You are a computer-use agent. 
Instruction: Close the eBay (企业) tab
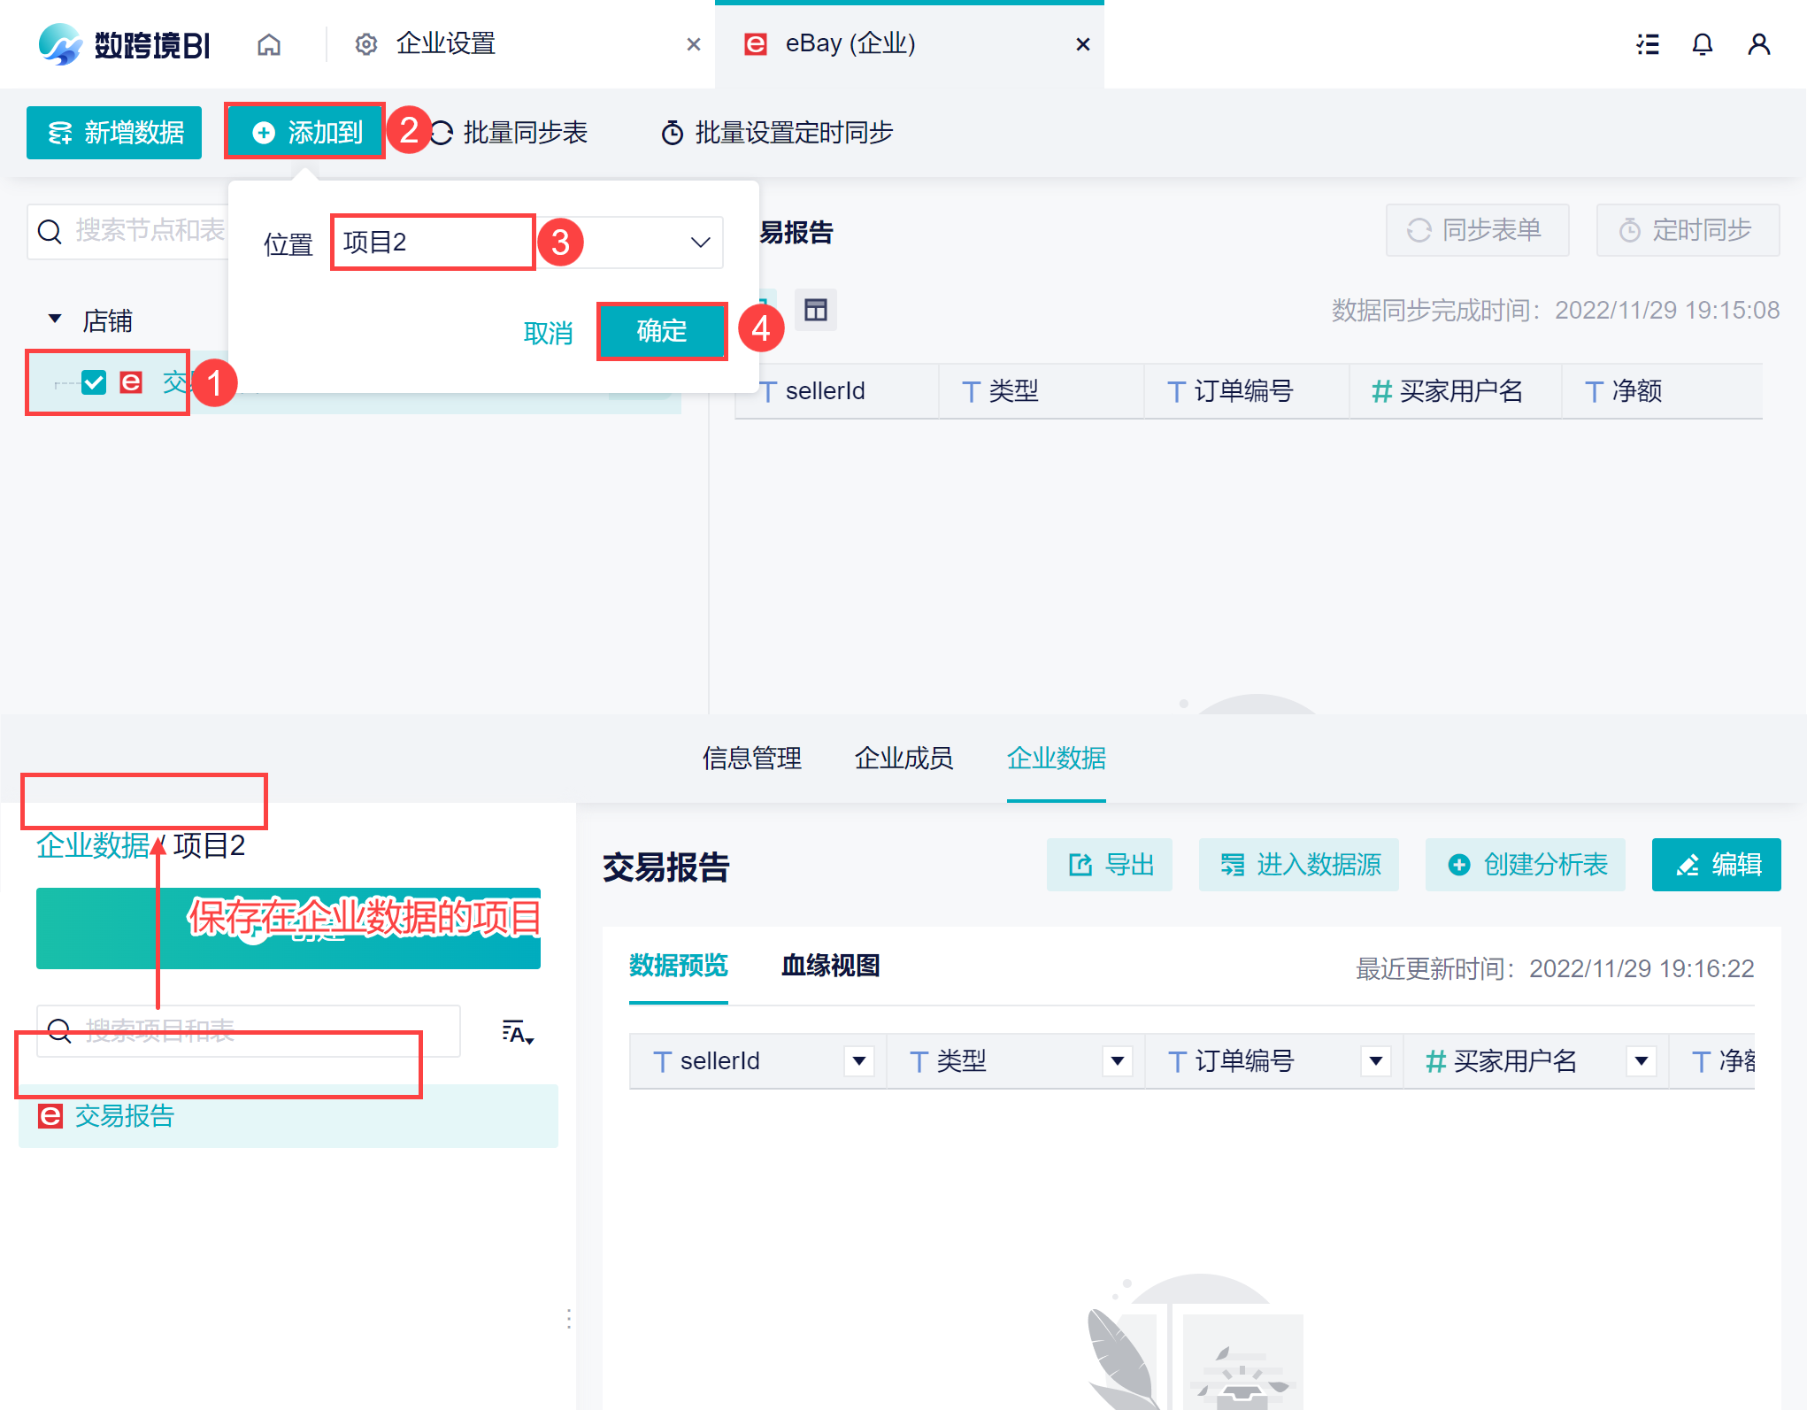click(x=1082, y=44)
